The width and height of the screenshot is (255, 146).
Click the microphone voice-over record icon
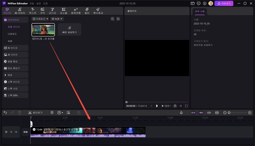pos(182,113)
